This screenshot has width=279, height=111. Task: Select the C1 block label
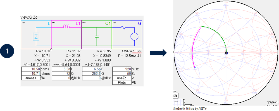108,23
